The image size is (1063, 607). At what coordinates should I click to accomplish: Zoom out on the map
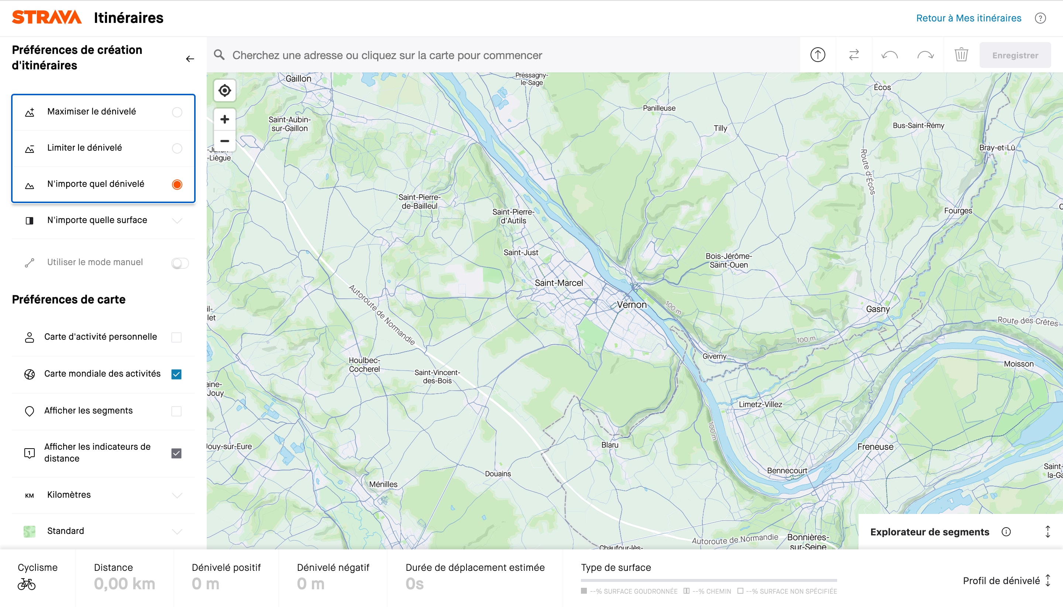225,141
